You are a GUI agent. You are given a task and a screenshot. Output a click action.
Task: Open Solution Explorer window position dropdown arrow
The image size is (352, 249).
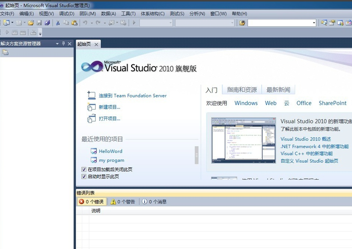click(x=57, y=44)
